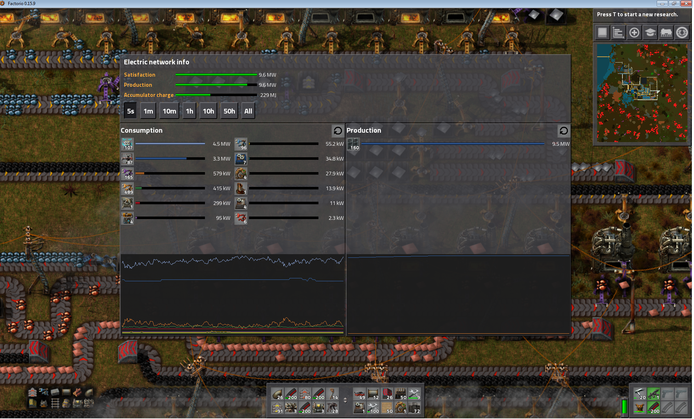694x419 pixels.
Task: Pick the power pole item with count 14
Action: click(332, 394)
